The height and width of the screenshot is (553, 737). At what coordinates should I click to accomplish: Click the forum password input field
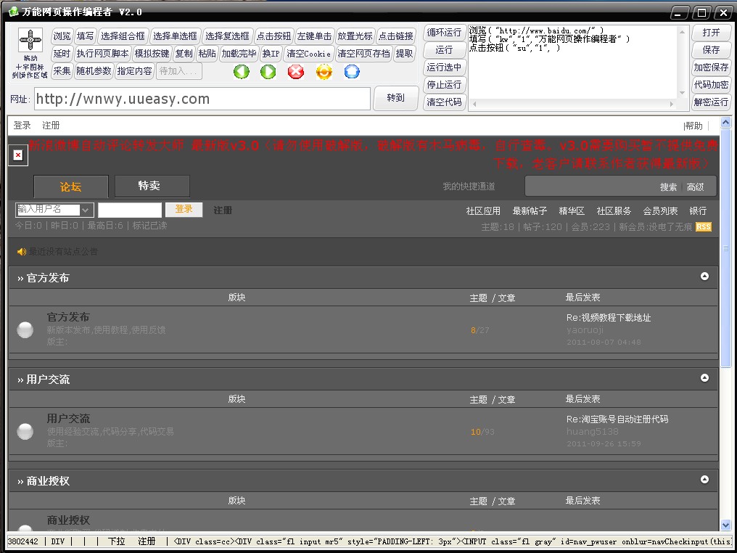130,210
